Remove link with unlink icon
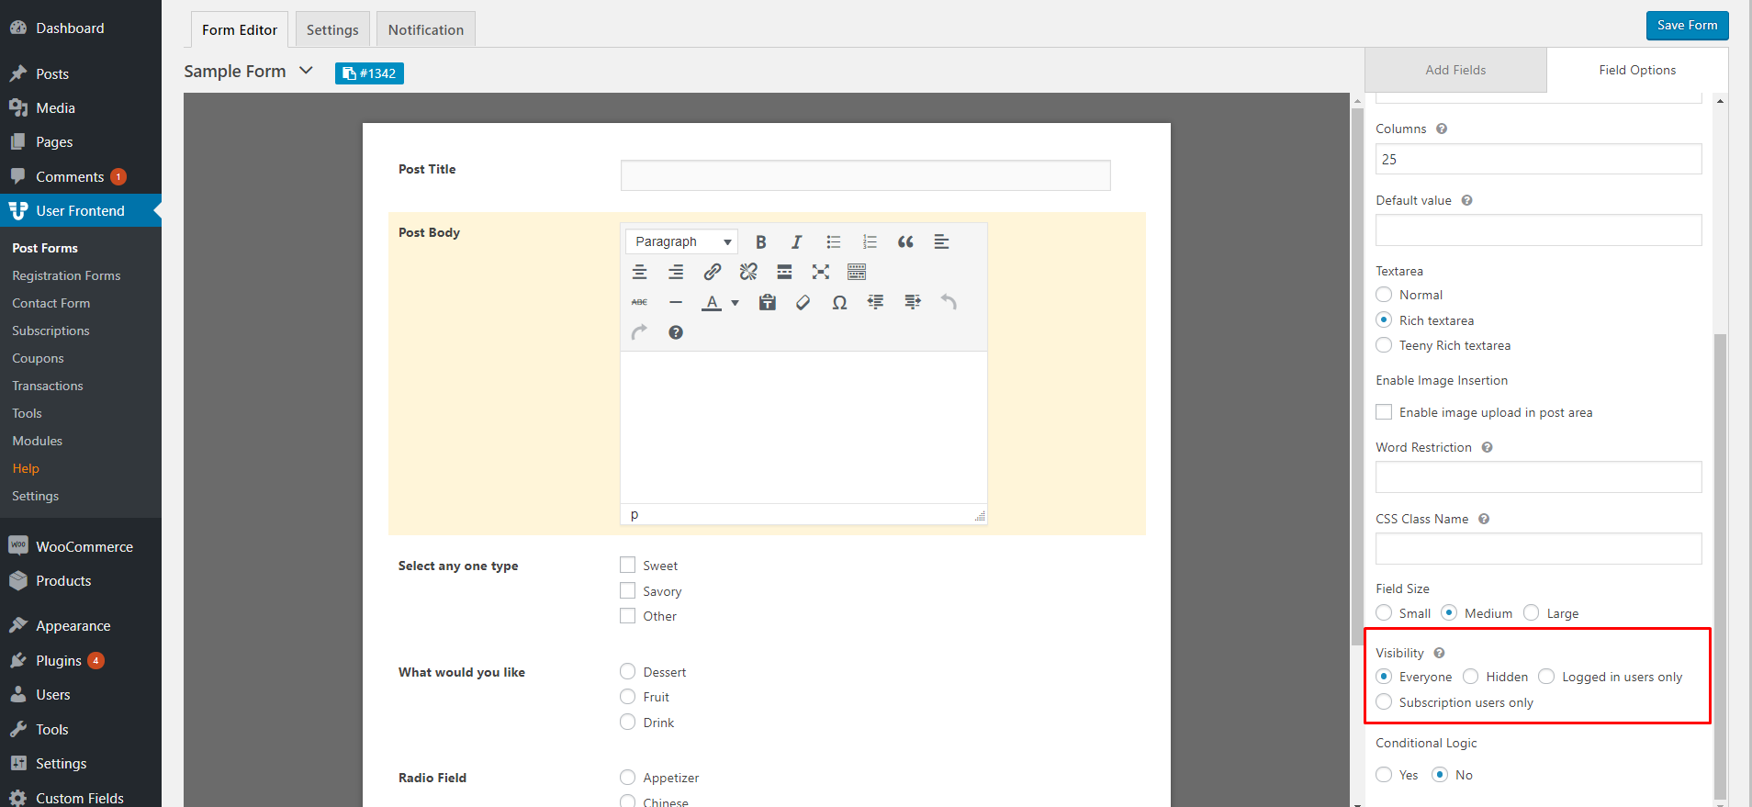1752x807 pixels. point(748,272)
